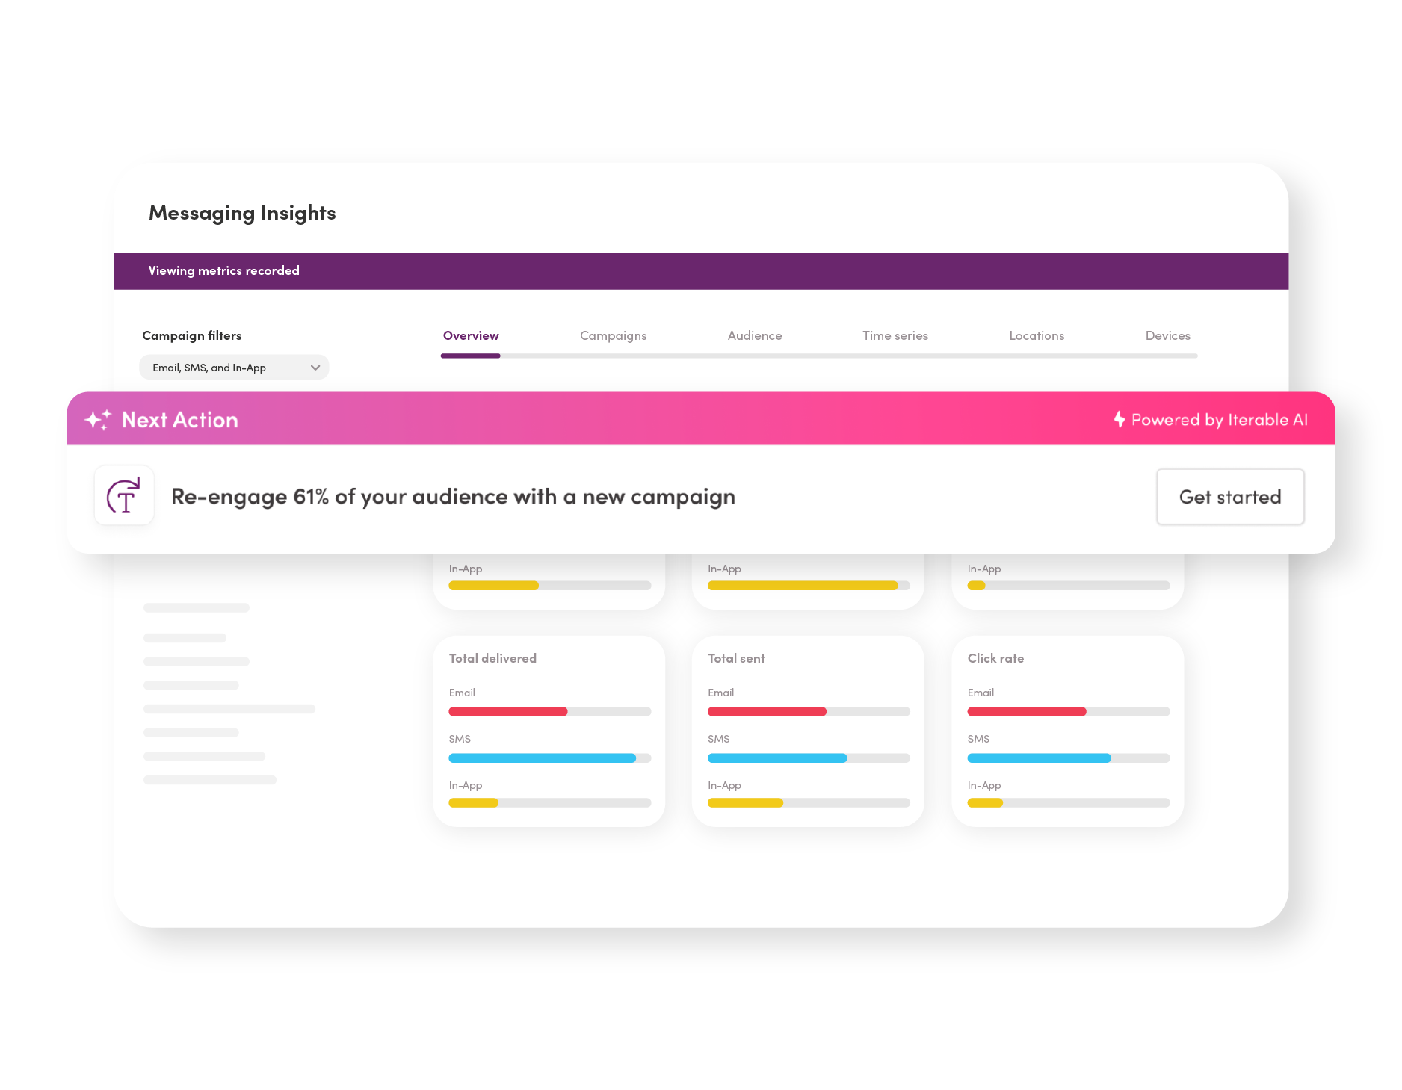The image size is (1402, 1090).
Task: Click the Campaign filters label
Action: pyautogui.click(x=192, y=335)
